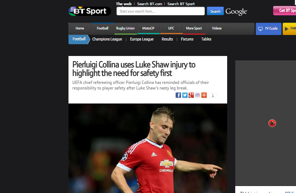Click the blocked plugin icon in sidebar
Image resolution: width=296 pixels, height=193 pixels.
coord(272,123)
